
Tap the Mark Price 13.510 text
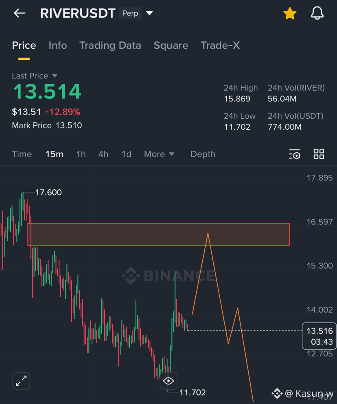[x=47, y=126]
